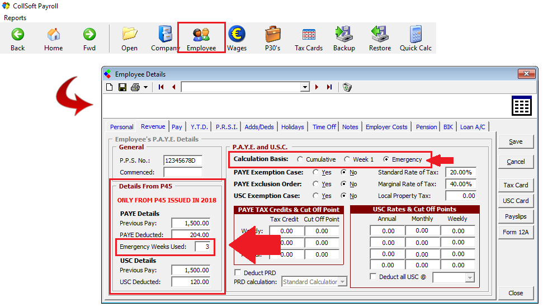This screenshot has height=307, width=543.
Task: Click the recycle bin delete icon
Action: point(347,87)
